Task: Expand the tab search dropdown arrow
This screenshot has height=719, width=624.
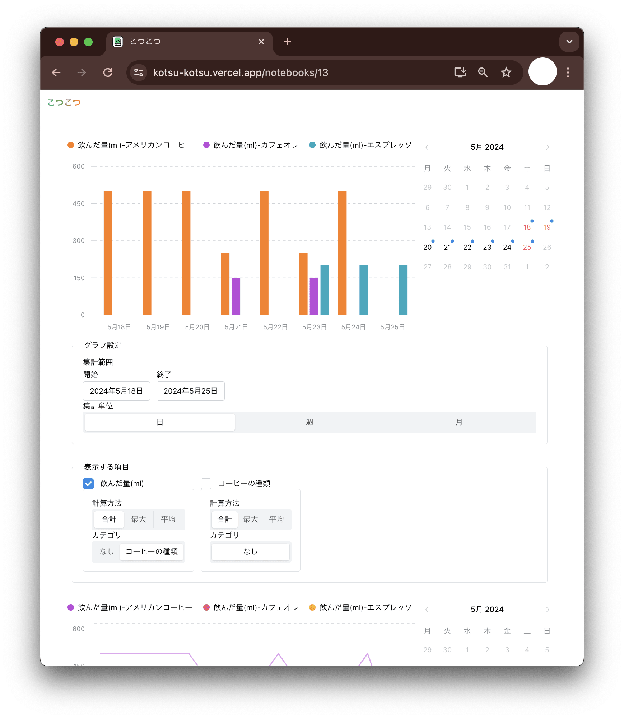Action: tap(569, 42)
